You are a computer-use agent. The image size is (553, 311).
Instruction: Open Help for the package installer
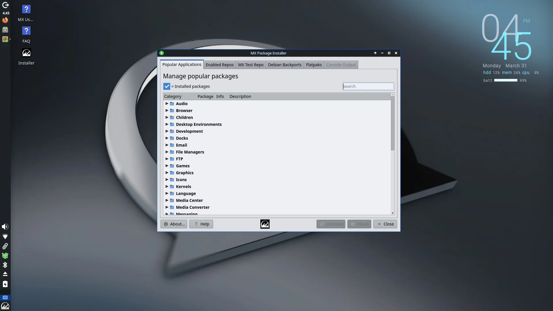[201, 224]
